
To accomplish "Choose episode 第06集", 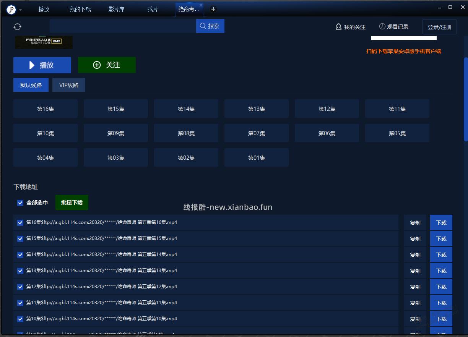I will pos(327,133).
